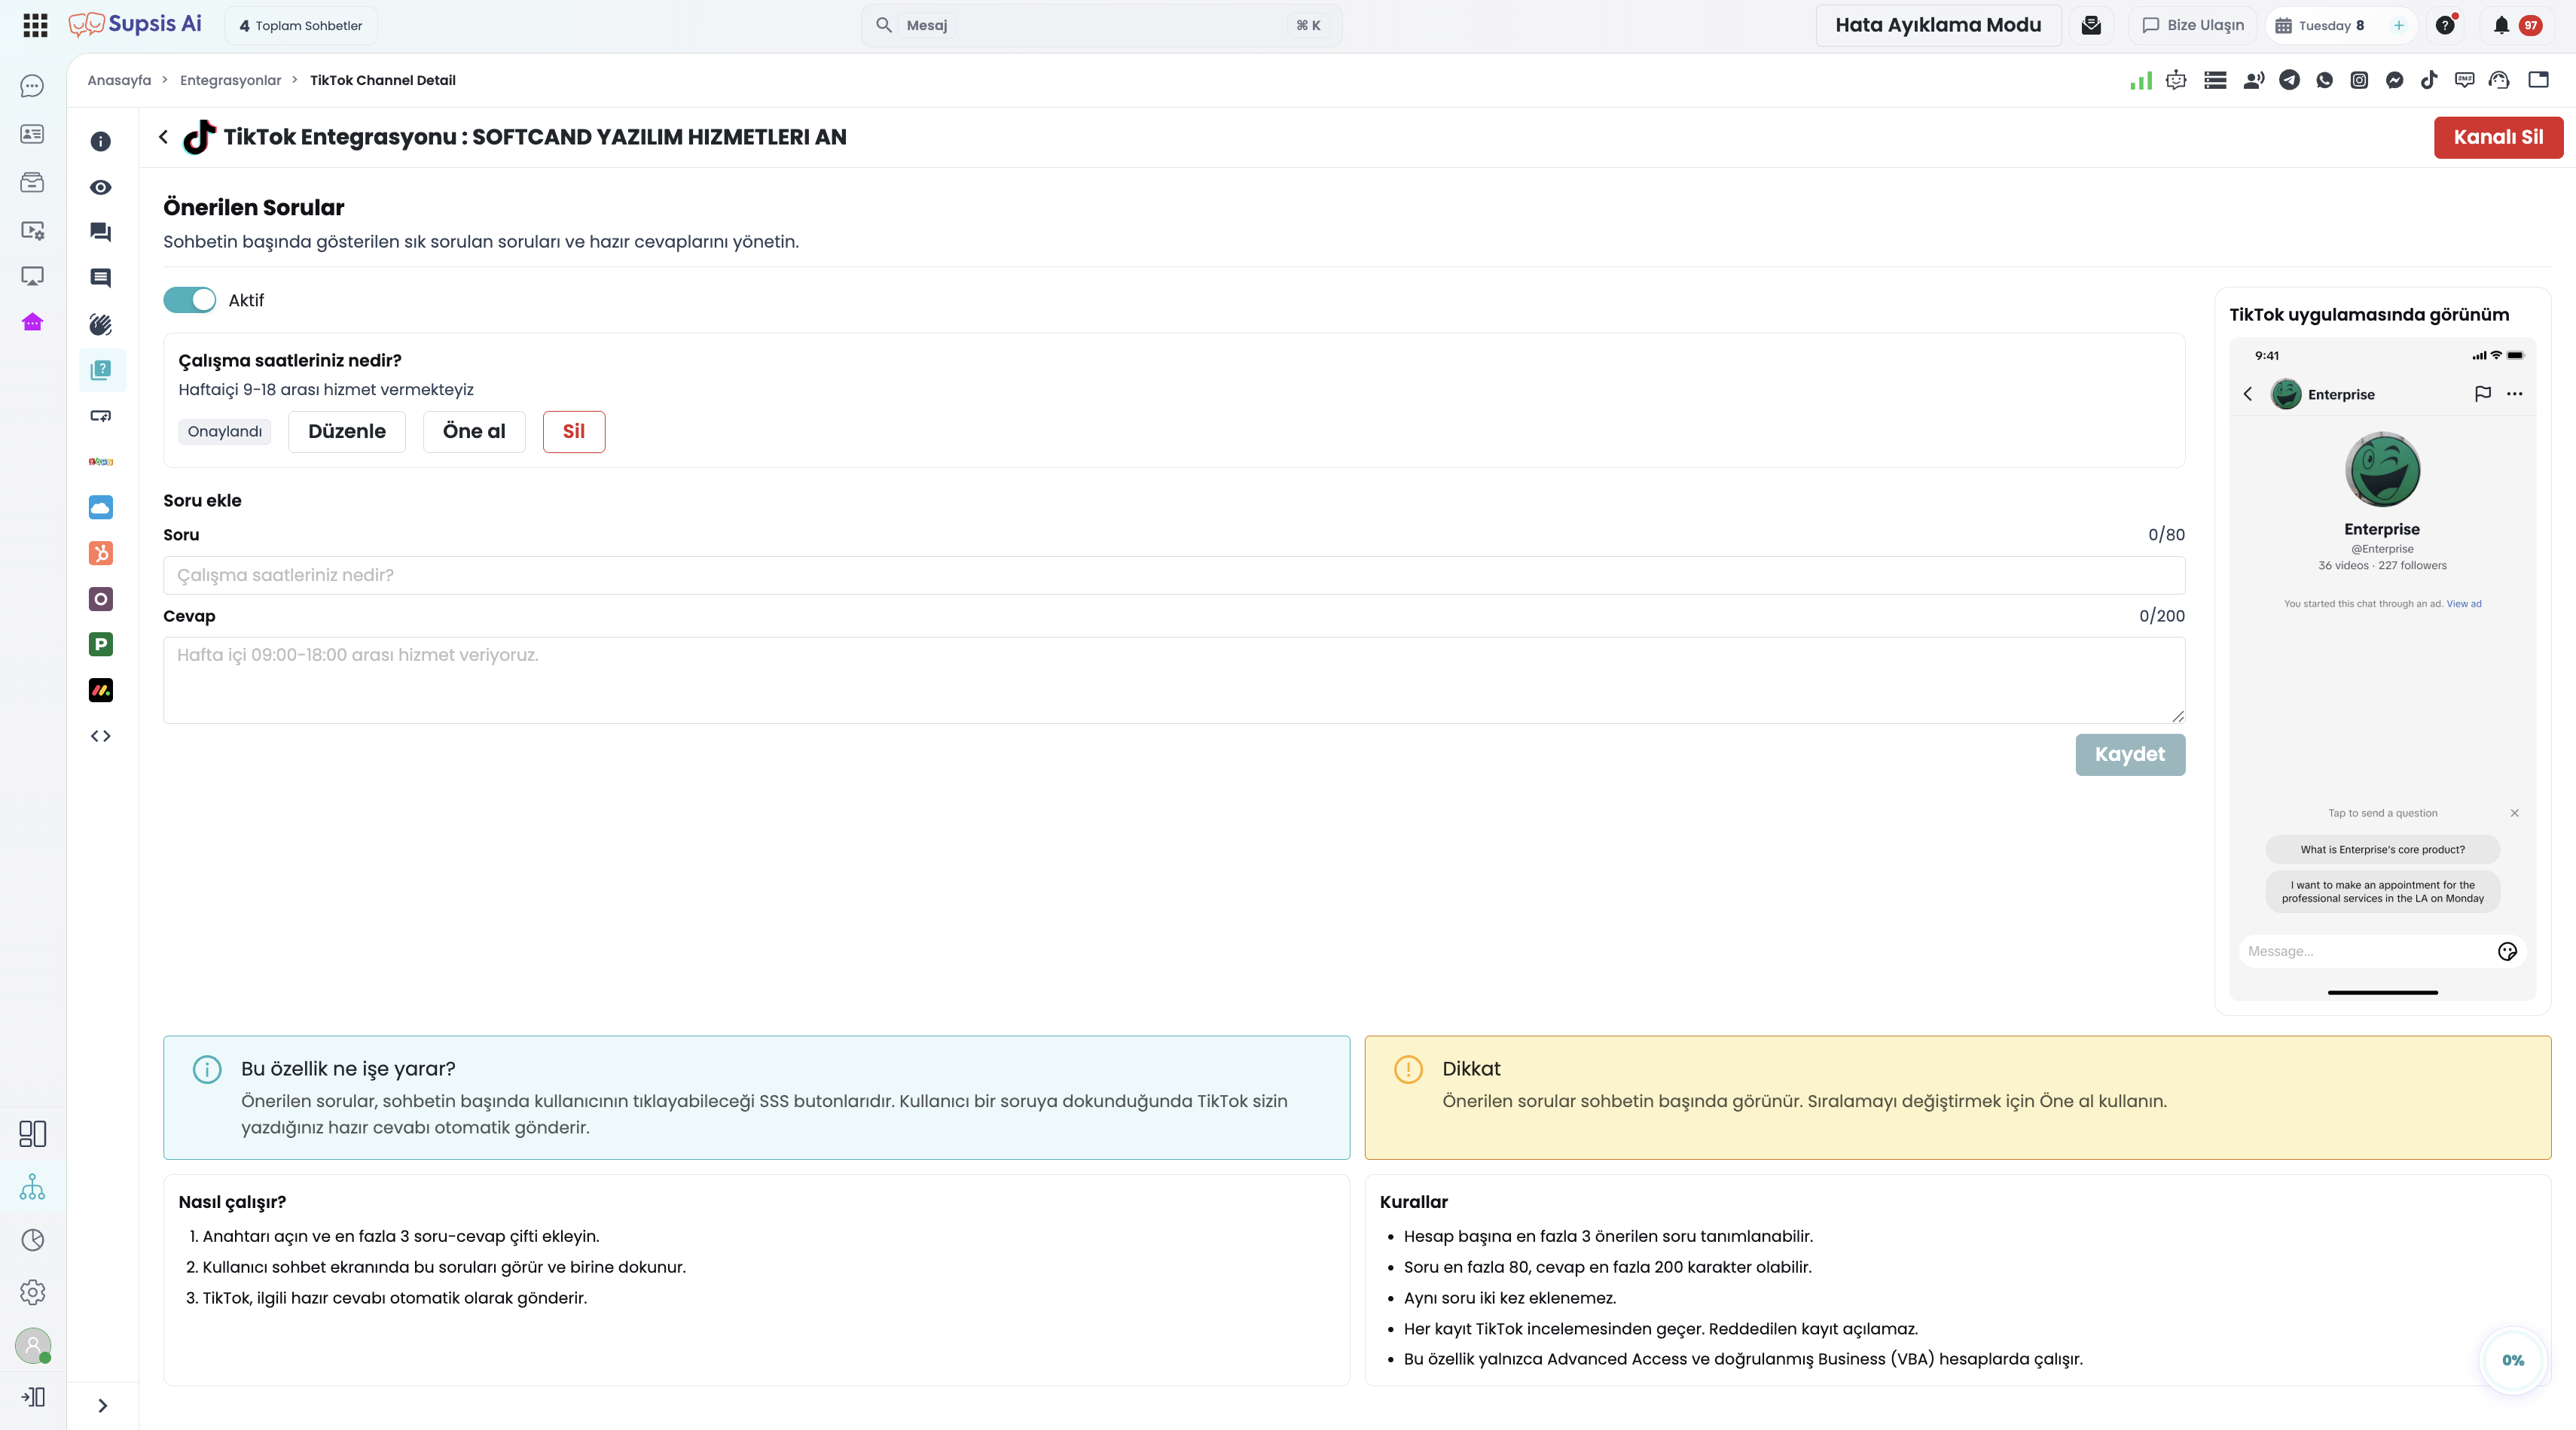Image resolution: width=2576 pixels, height=1430 pixels.
Task: Open the settings gear in left rail
Action: pyautogui.click(x=32, y=1292)
